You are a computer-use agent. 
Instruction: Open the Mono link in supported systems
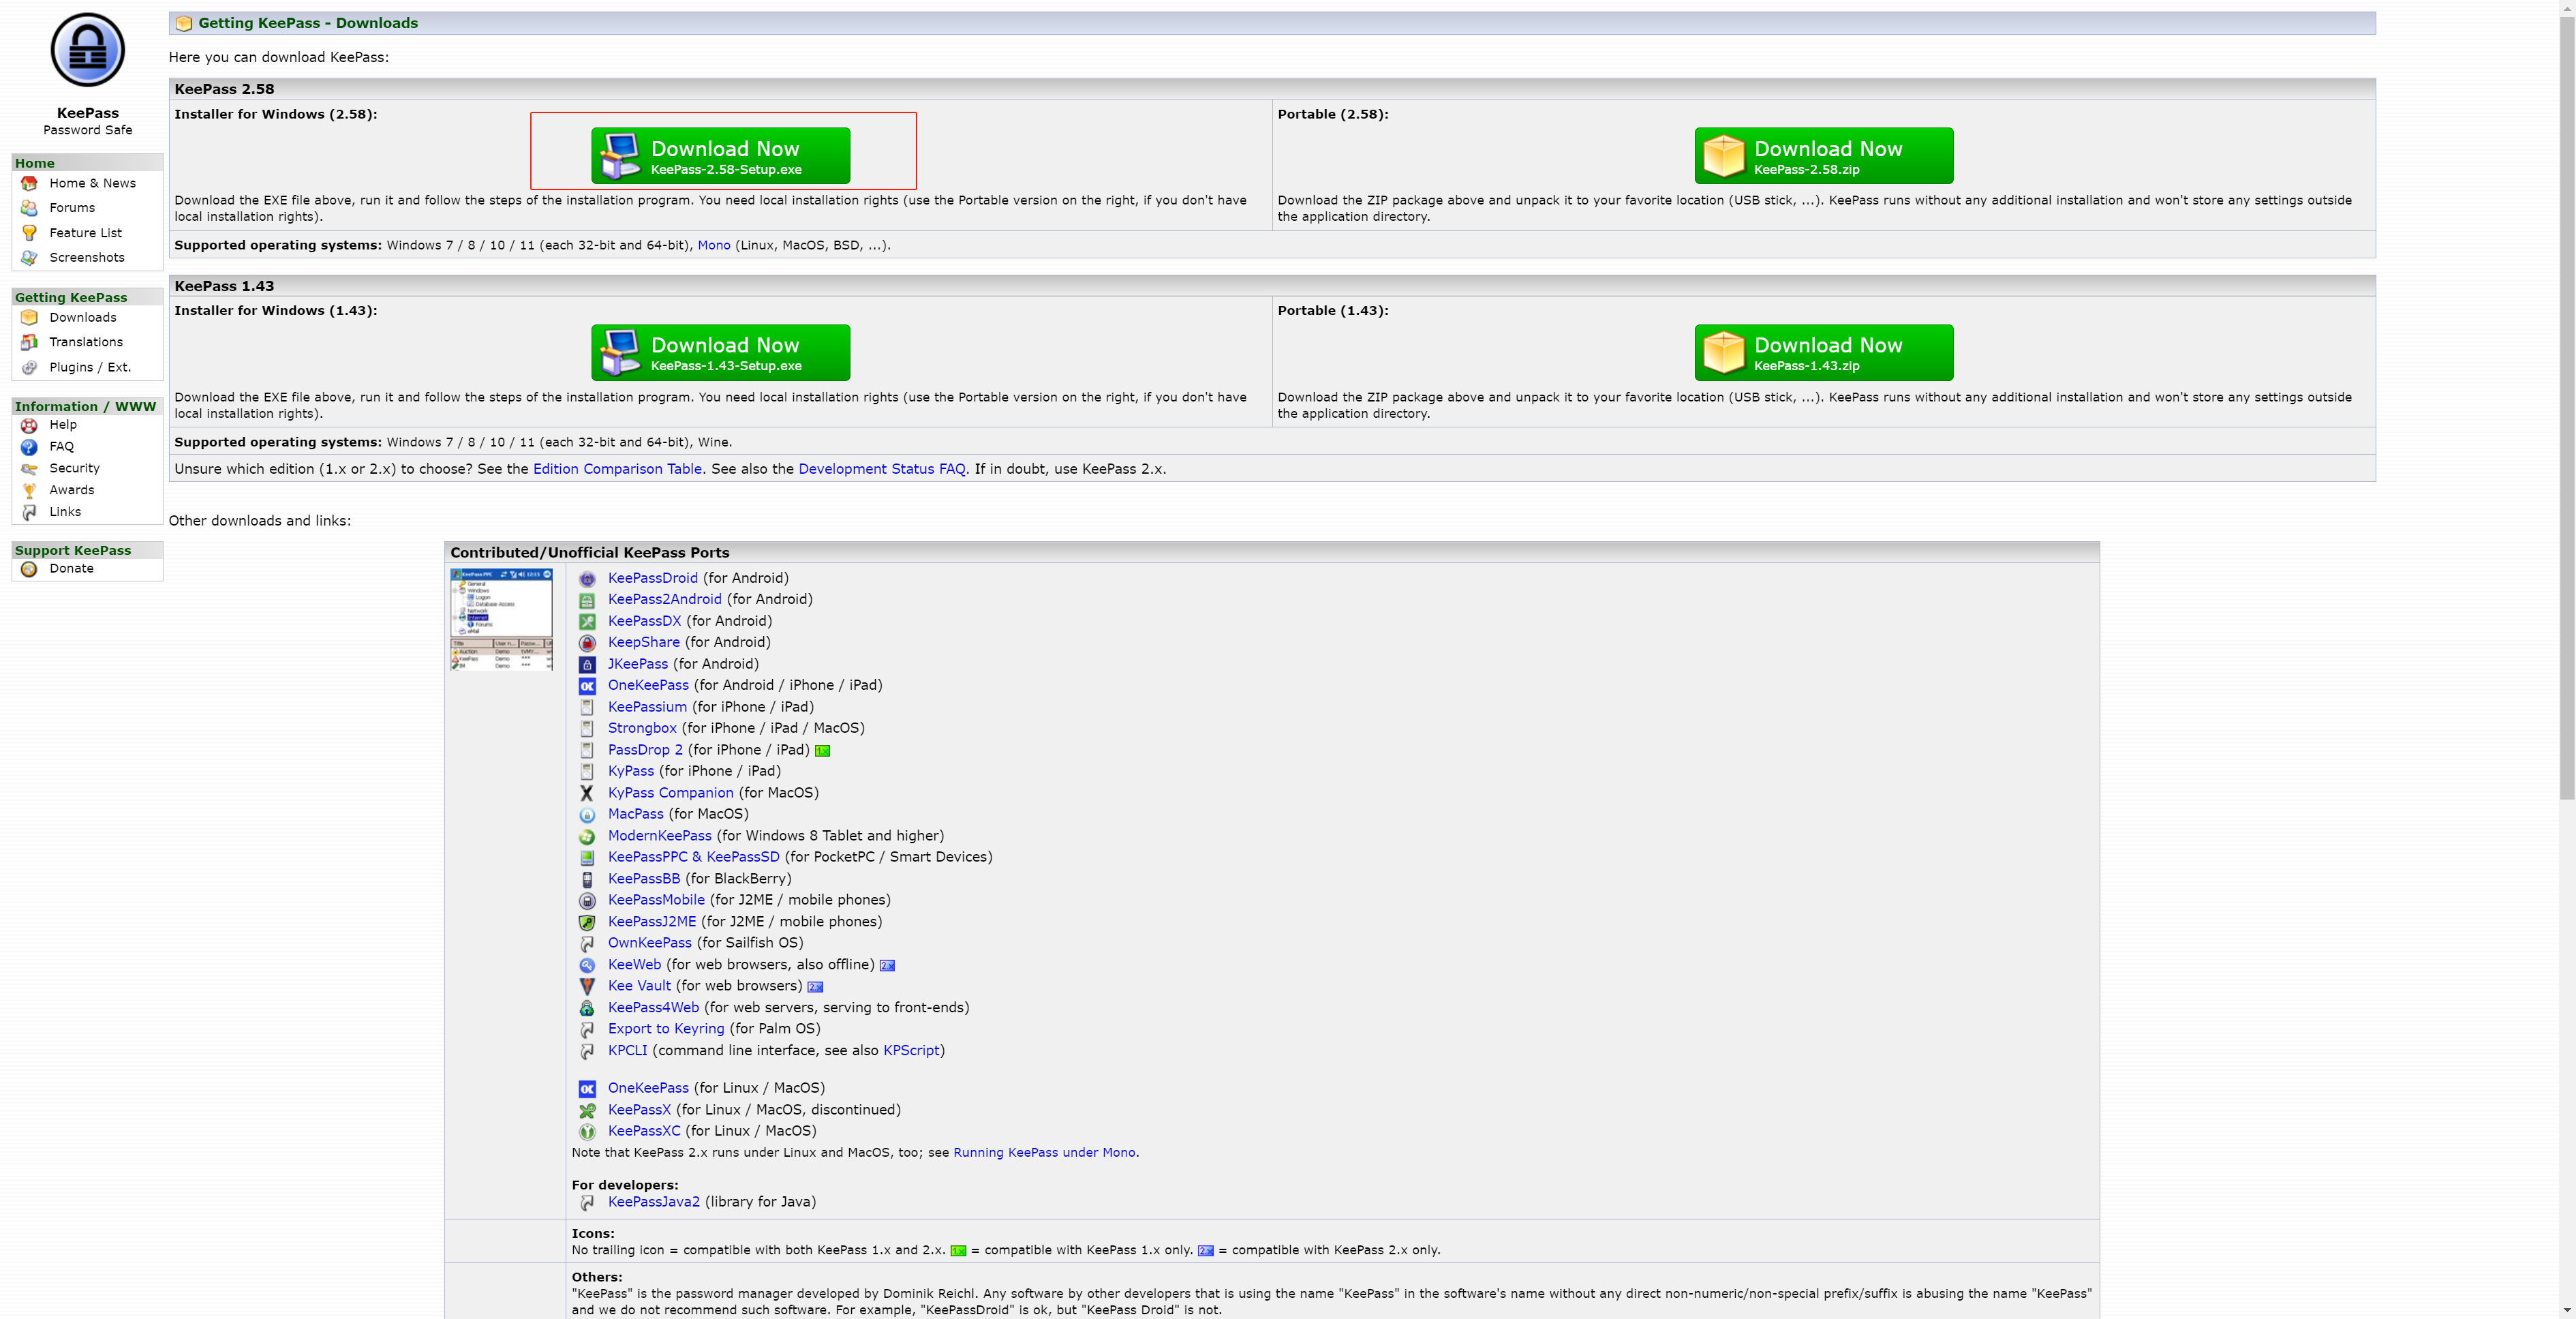point(713,245)
